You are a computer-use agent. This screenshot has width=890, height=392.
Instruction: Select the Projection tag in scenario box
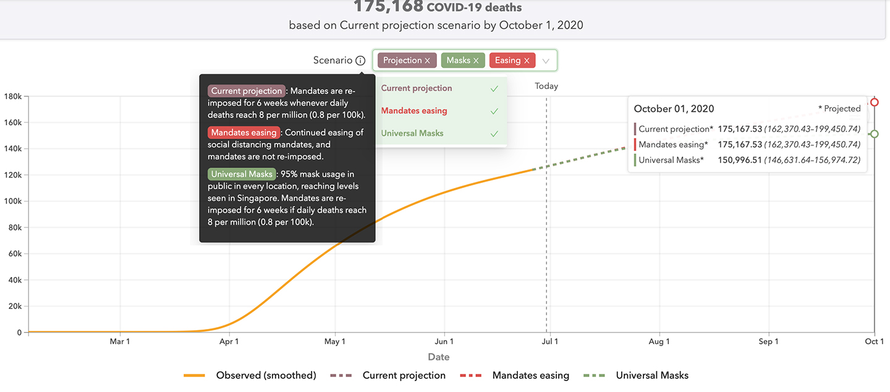[x=402, y=61]
